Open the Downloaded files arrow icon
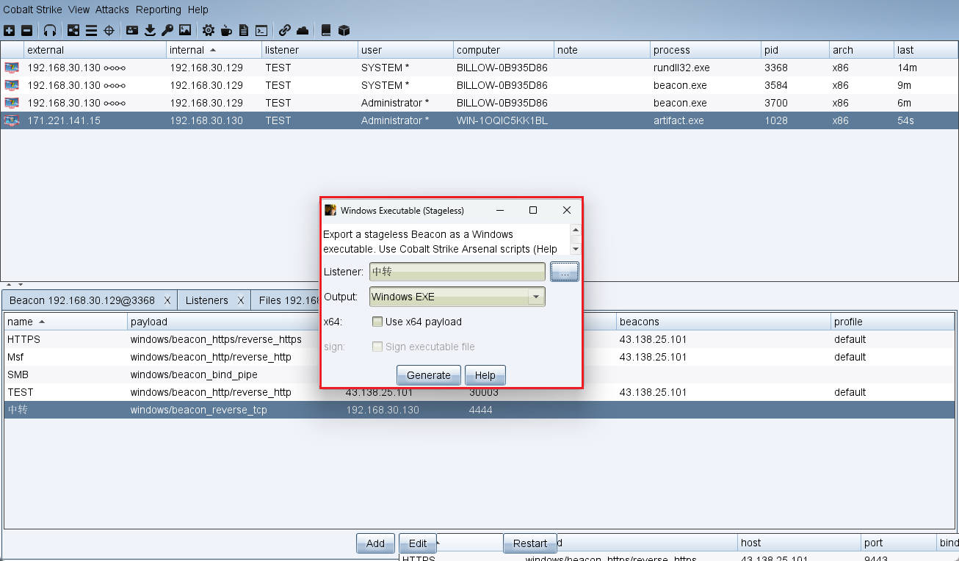 click(150, 30)
